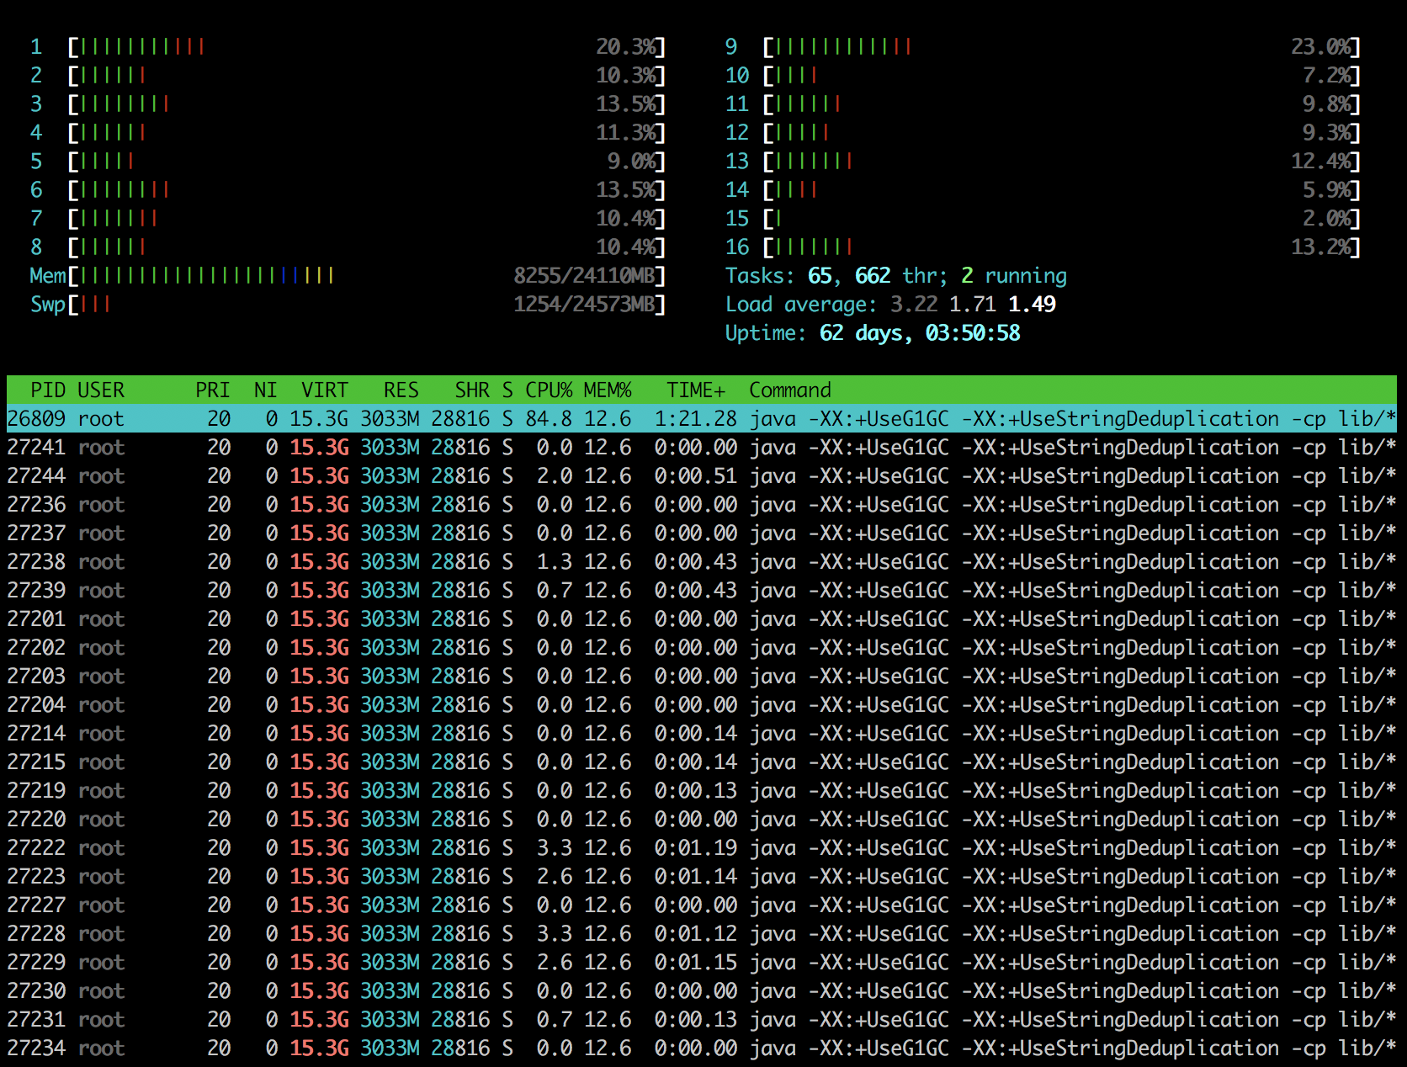Viewport: 1407px width, 1067px height.
Task: Click the VIRT column header
Action: click(324, 390)
